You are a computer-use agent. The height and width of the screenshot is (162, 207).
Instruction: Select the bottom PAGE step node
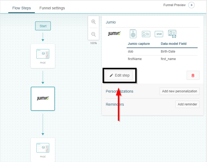click(43, 150)
